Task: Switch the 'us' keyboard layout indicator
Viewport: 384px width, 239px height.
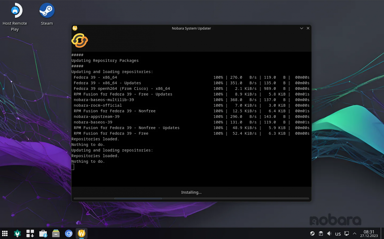Action: [x=338, y=234]
